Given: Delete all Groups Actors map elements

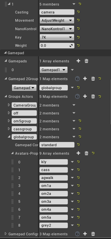Looking at the screenshot, I should [93, 96].
